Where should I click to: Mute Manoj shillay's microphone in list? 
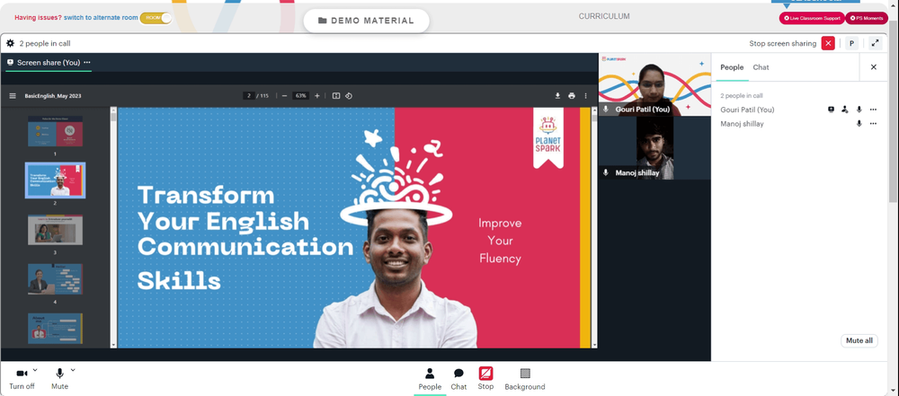pyautogui.click(x=859, y=124)
